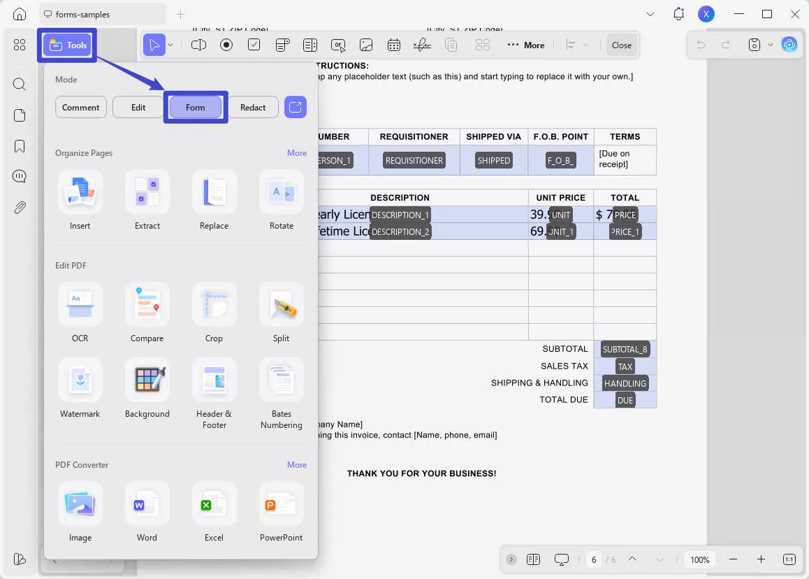Open the Header & Footer tool
Screen dimensions: 809x579
coord(214,394)
